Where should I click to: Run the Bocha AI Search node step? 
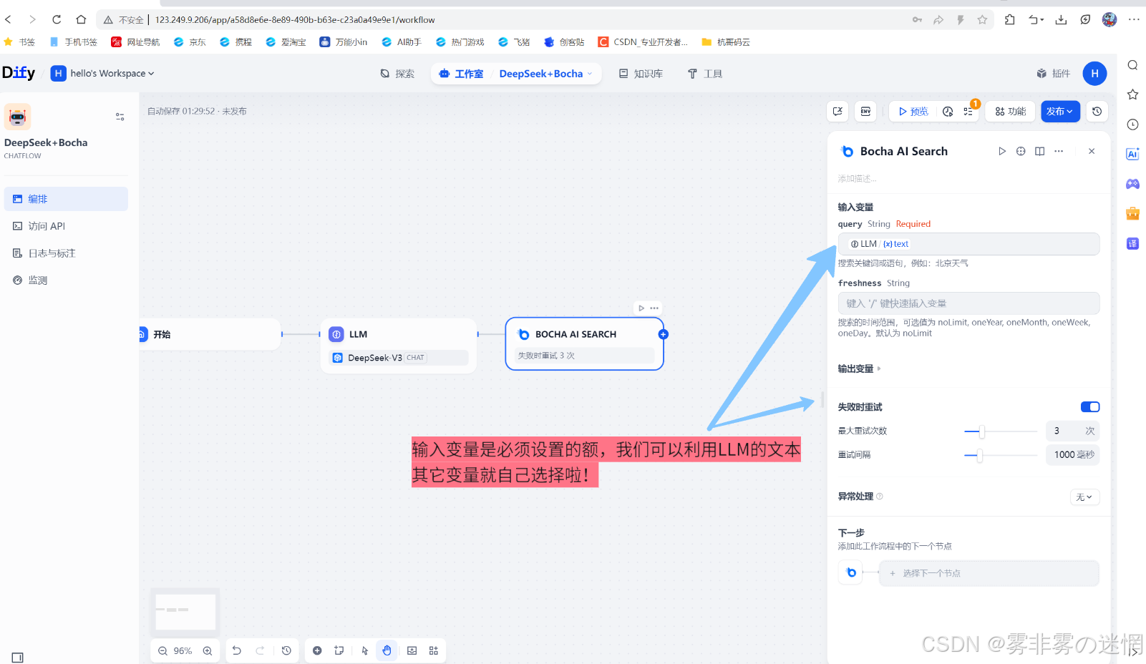point(1002,151)
